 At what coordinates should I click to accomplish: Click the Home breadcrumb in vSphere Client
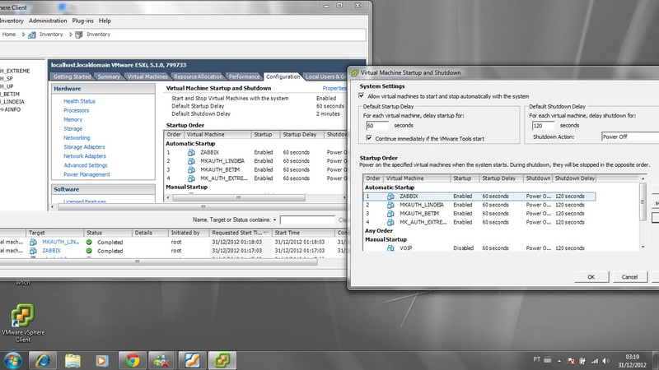pyautogui.click(x=9, y=35)
